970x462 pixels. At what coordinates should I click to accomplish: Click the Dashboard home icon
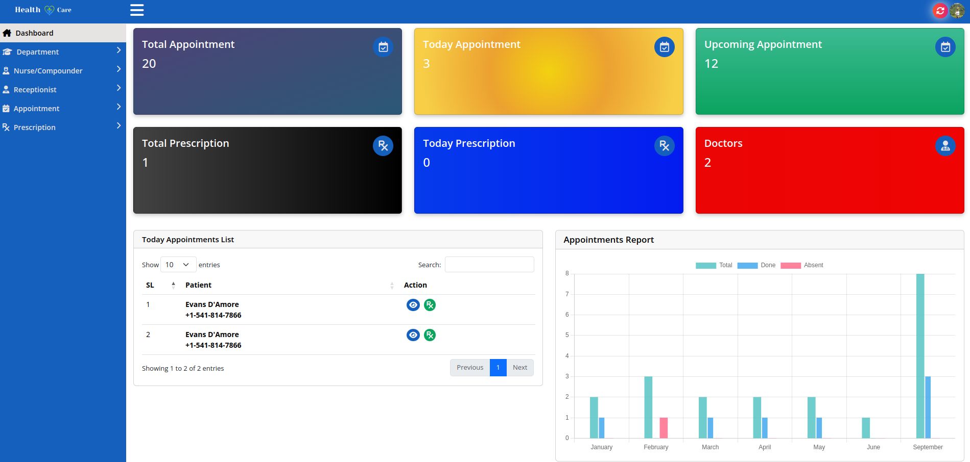tap(7, 33)
